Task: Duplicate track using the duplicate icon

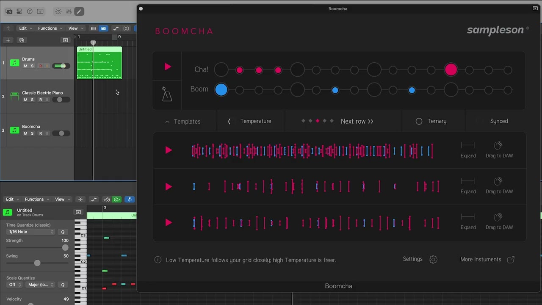Action: point(22,40)
